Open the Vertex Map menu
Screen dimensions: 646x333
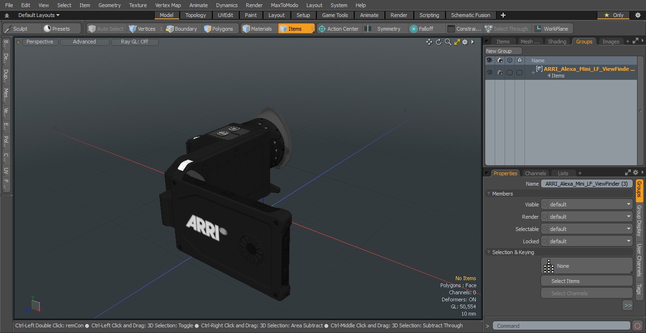pyautogui.click(x=168, y=5)
